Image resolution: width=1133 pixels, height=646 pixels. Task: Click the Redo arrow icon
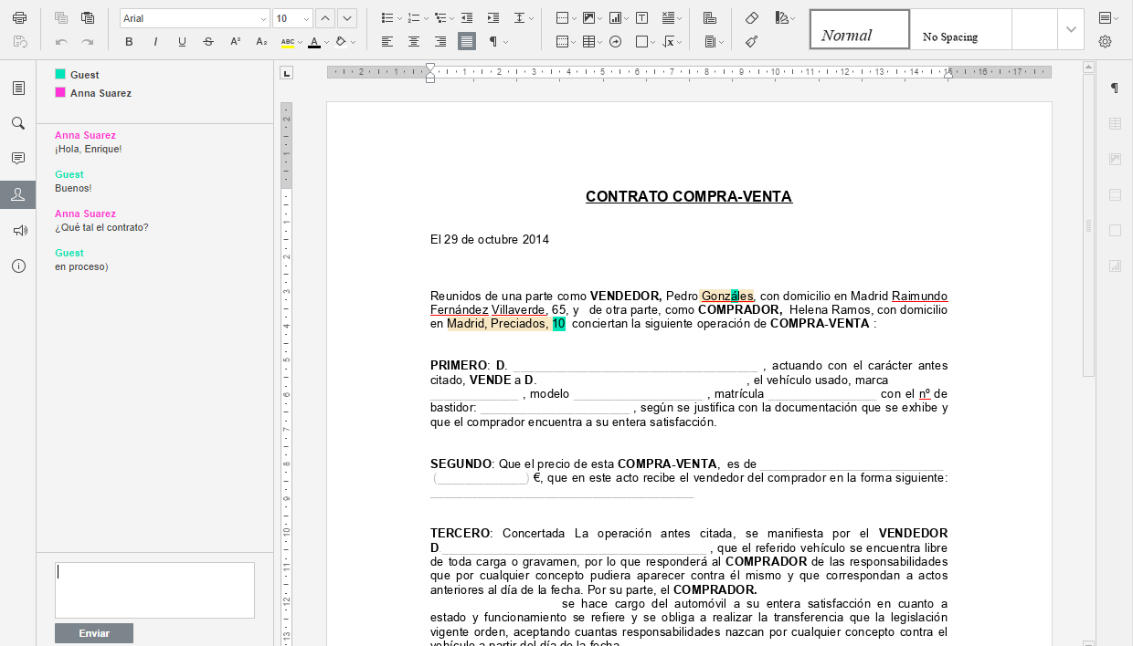click(88, 42)
